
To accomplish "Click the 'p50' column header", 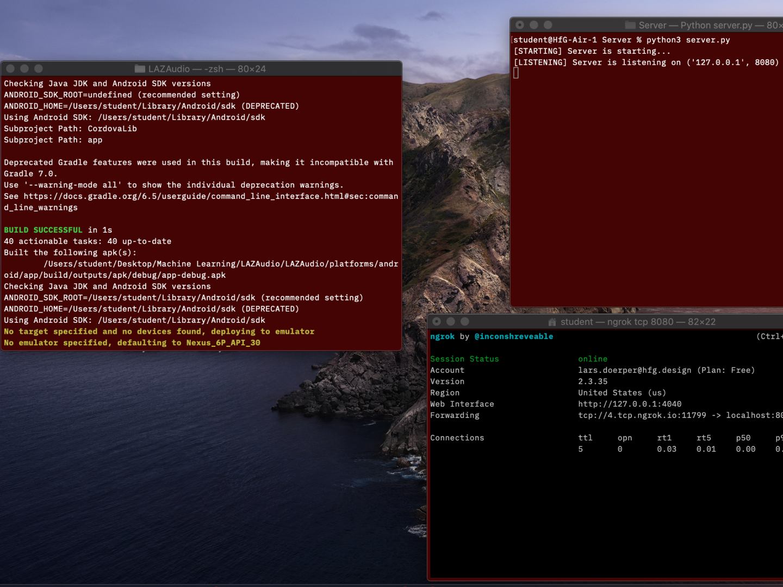I will 743,438.
